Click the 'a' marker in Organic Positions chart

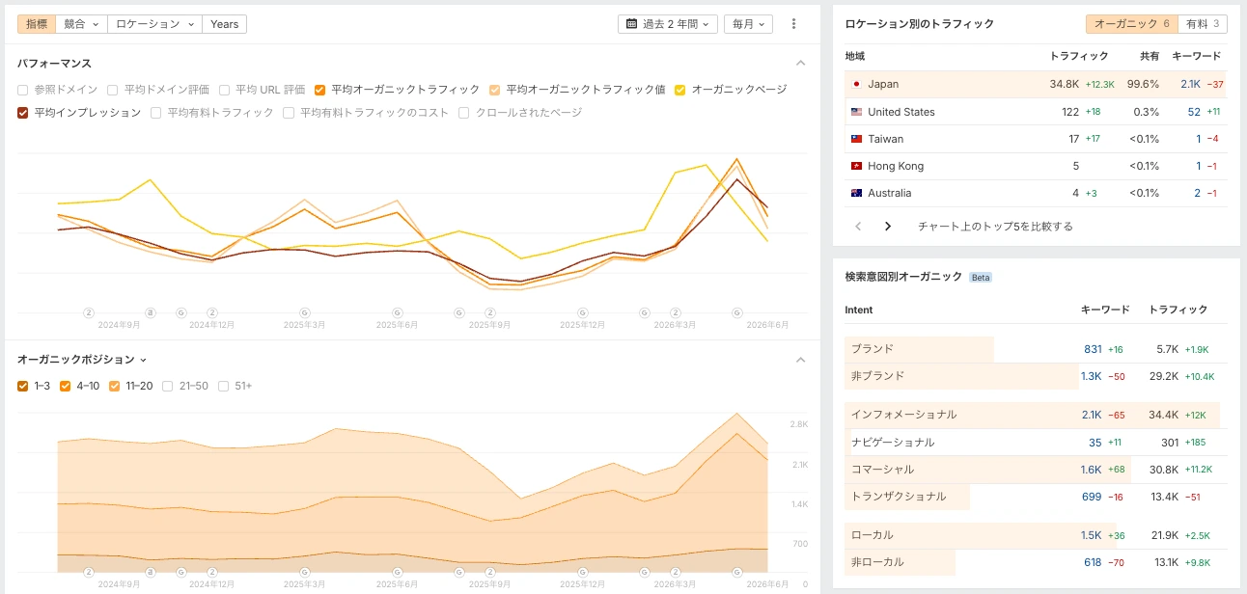[x=151, y=572]
